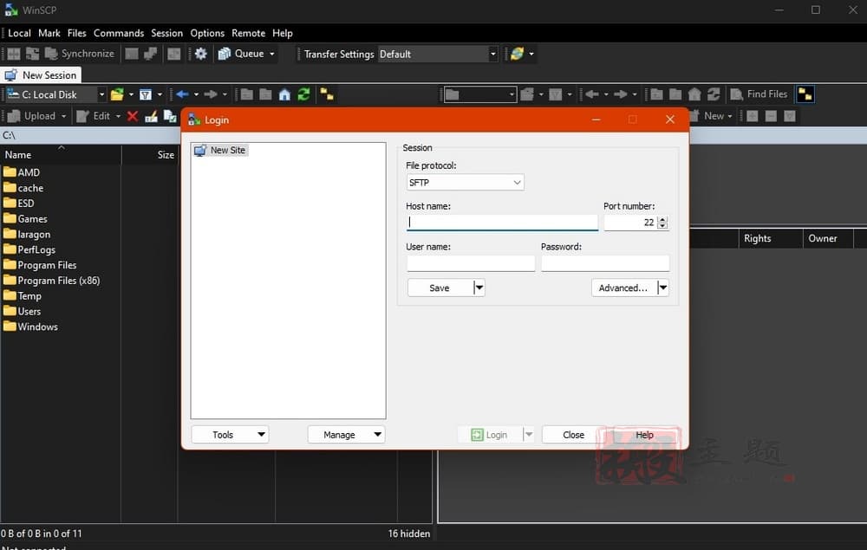Switch to the New Session tab

pyautogui.click(x=42, y=75)
